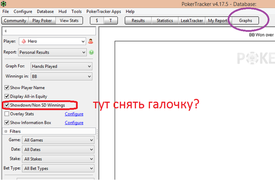Collapse the Filters section
This screenshot has width=275, height=180.
[6, 131]
